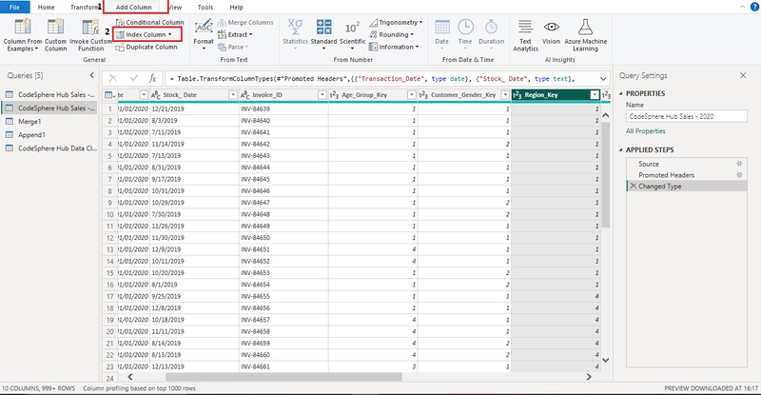Screen dimensions: 761x395
Task: Delete the Changed Type applied step
Action: tap(633, 187)
